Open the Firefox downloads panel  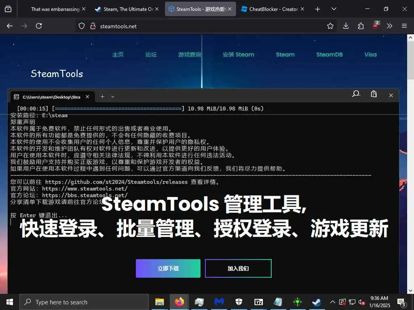[x=346, y=26]
